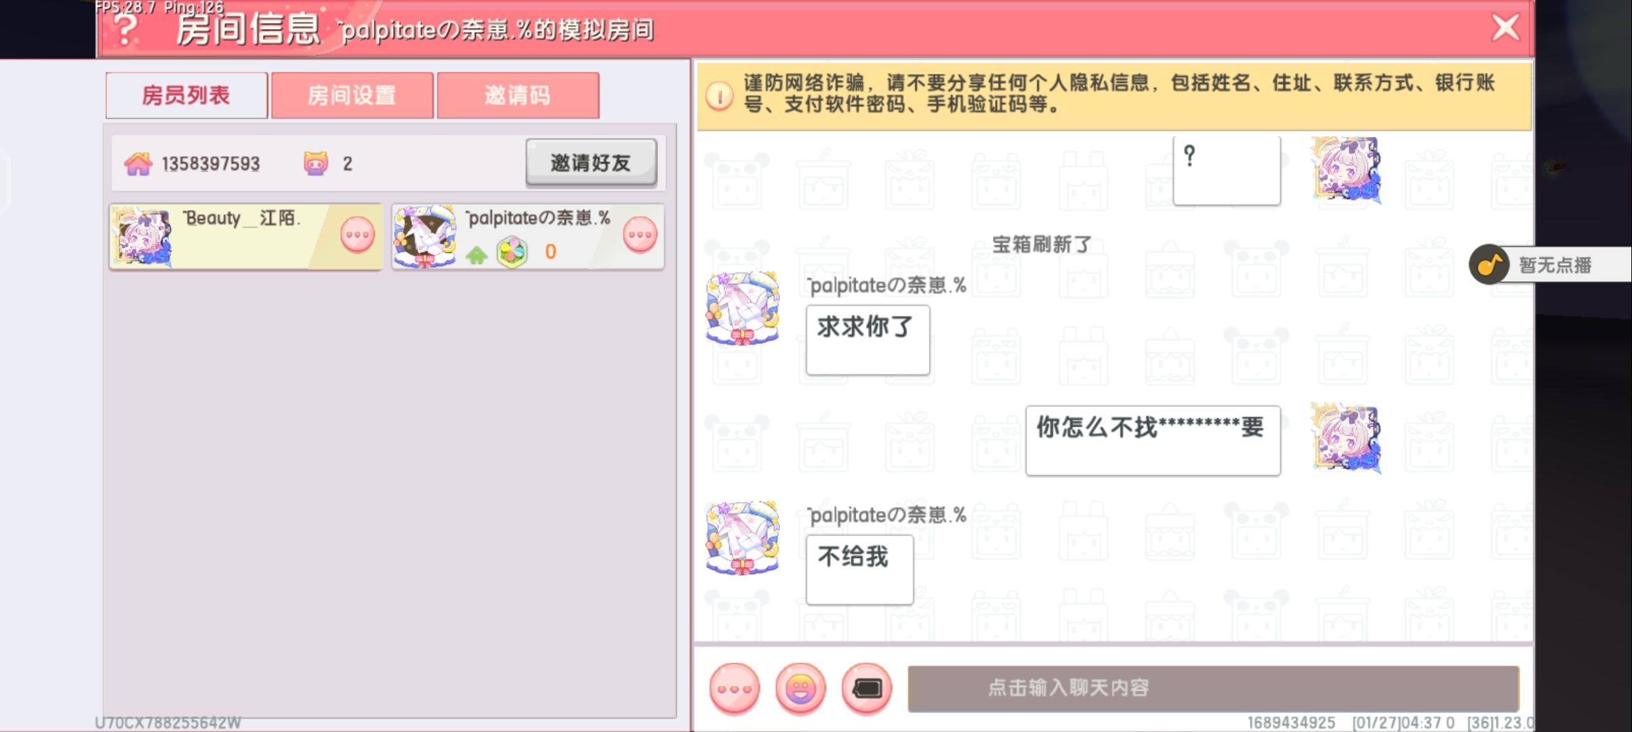Viewport: 1632px width, 732px height.
Task: Close the room info panel
Action: (x=1505, y=28)
